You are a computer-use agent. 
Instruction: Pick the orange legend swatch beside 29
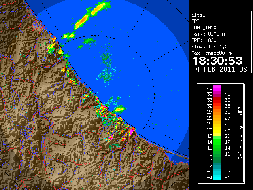[217, 112]
